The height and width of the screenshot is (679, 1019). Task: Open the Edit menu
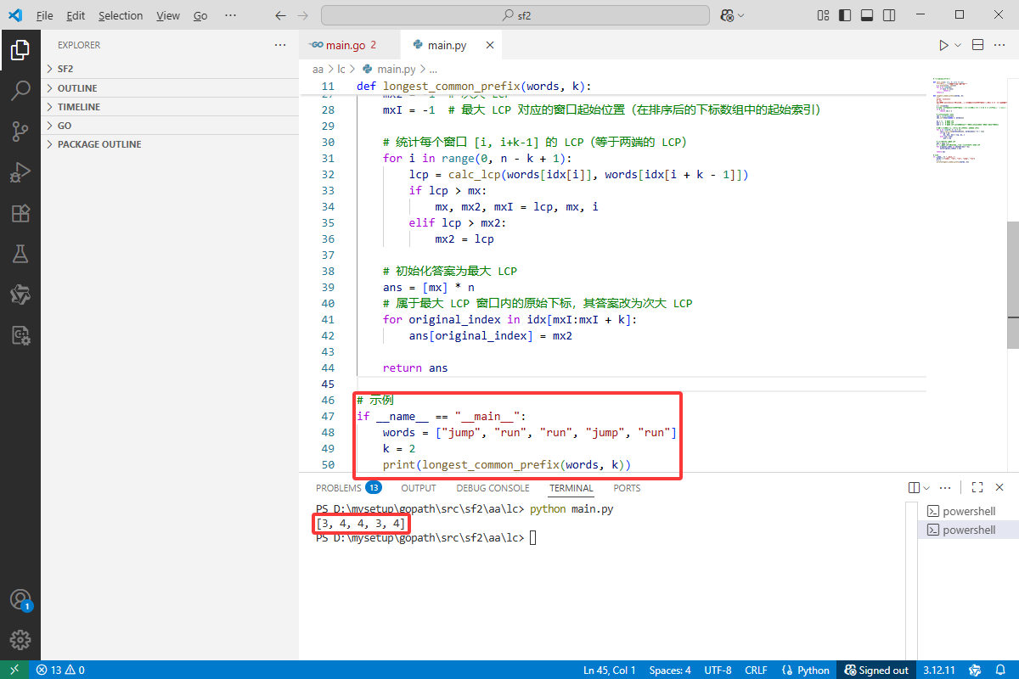(x=76, y=15)
